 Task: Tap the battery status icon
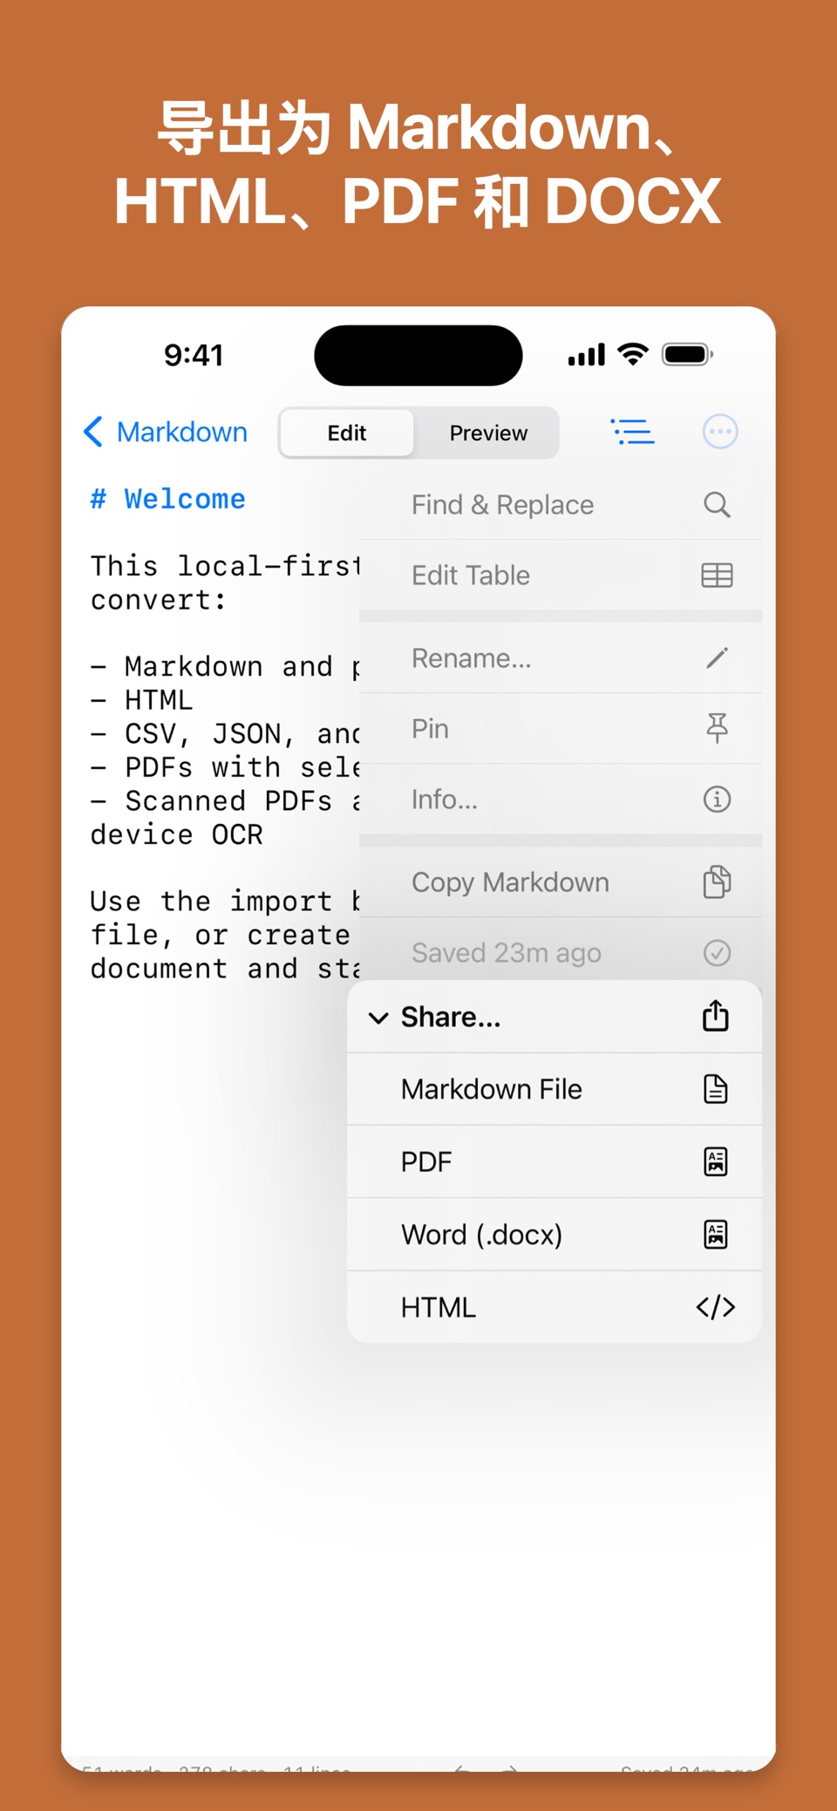pos(688,354)
